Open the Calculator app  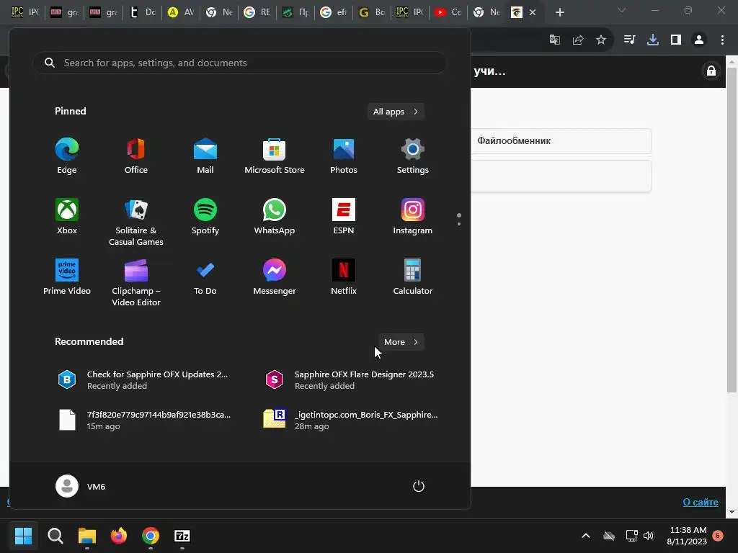[x=413, y=277]
